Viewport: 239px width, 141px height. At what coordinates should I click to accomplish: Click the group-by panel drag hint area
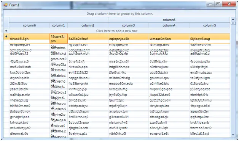120,14
